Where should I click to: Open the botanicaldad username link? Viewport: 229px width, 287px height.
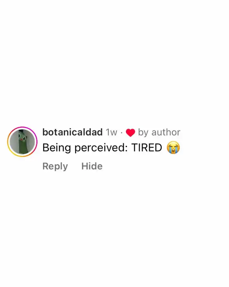[72, 132]
